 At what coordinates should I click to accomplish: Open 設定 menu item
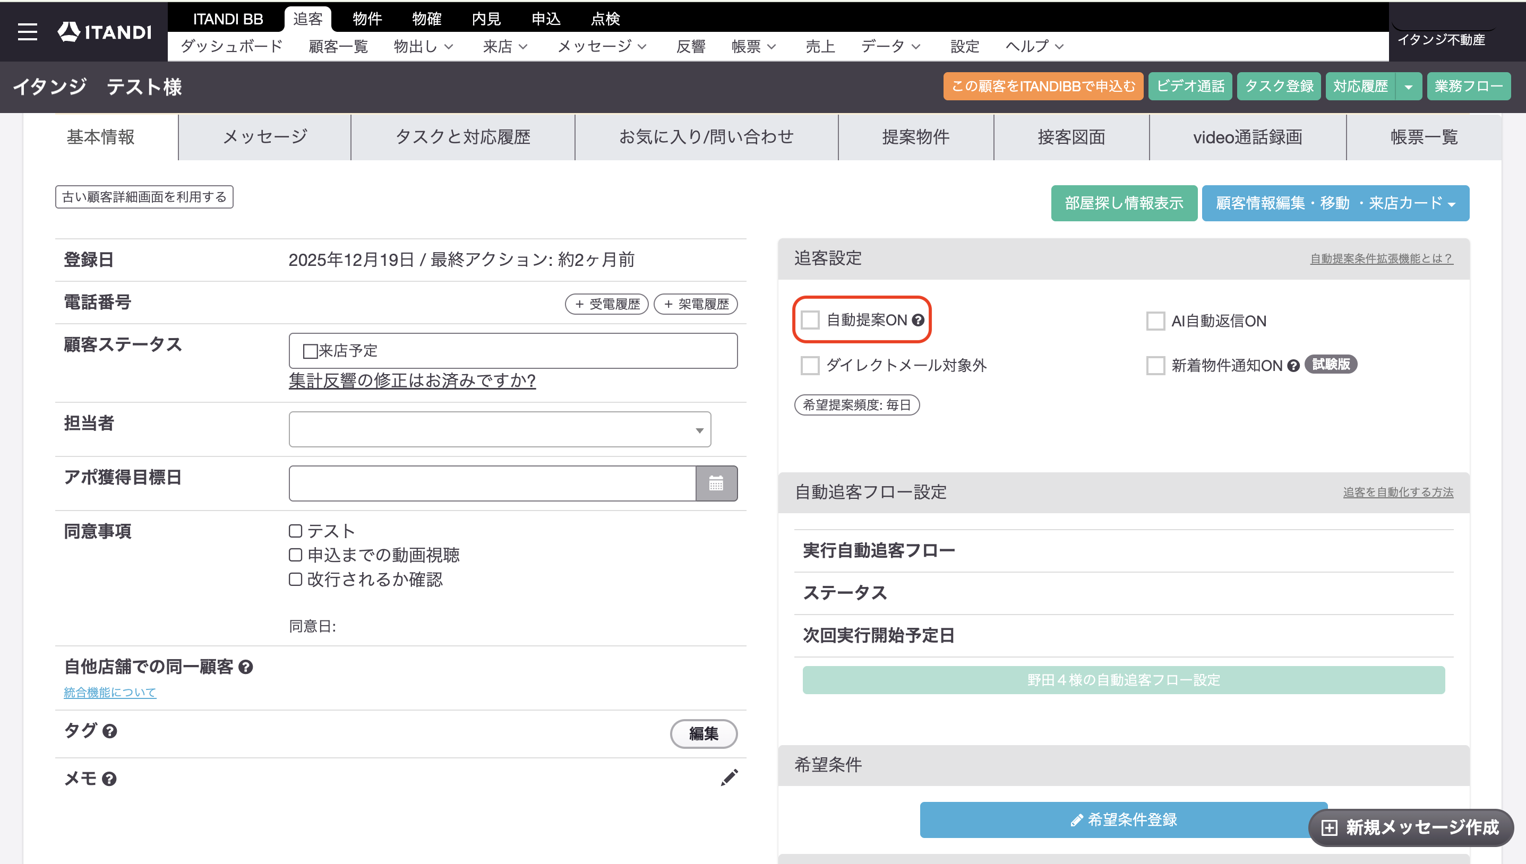[x=965, y=46]
